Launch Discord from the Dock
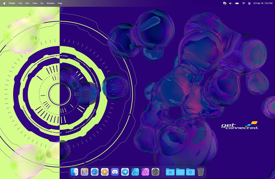This screenshot has width=275, height=179. 115,172
